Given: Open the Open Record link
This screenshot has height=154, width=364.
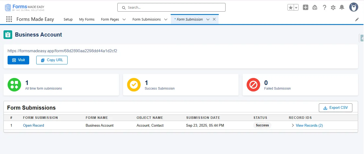Looking at the screenshot, I should point(34,125).
